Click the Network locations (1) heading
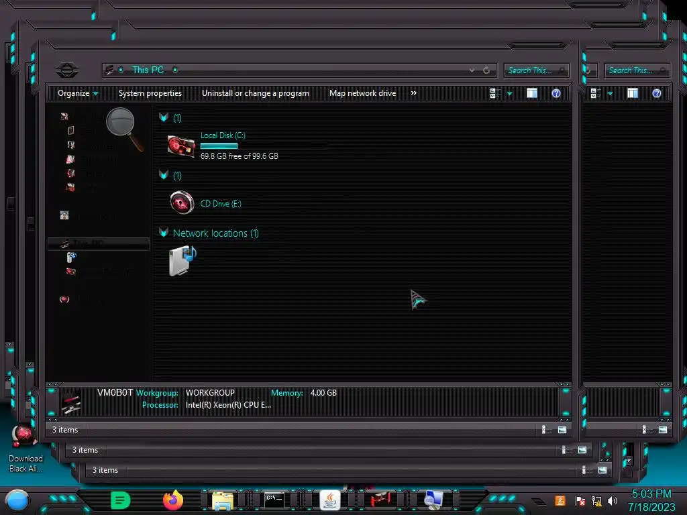 [215, 233]
